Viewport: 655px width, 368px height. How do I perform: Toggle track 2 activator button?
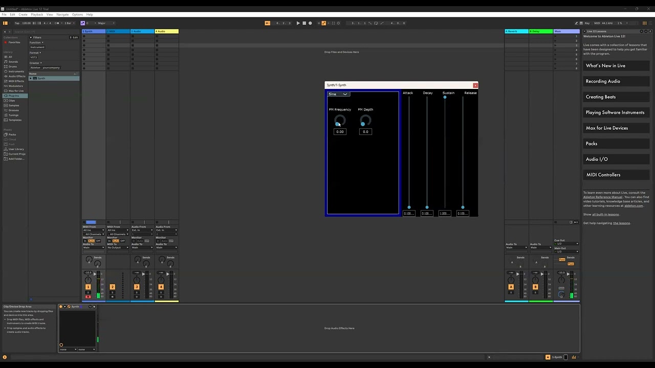113,287
